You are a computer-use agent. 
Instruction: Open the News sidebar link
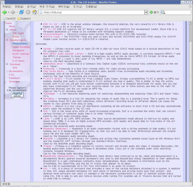tap(12, 26)
